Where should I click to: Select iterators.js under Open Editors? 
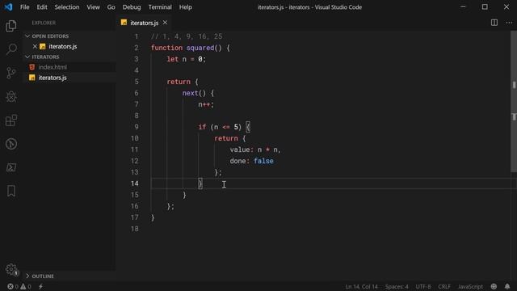pyautogui.click(x=63, y=47)
